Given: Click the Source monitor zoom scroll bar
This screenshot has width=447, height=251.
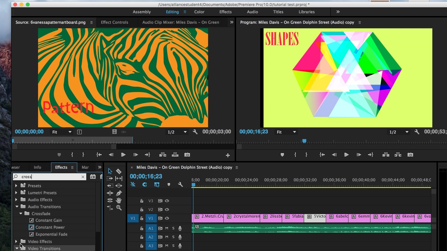Looking at the screenshot, I should (64, 147).
